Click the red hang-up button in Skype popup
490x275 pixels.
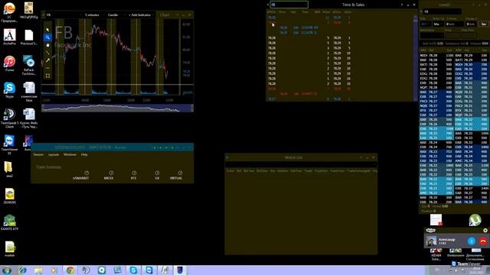[x=483, y=241]
